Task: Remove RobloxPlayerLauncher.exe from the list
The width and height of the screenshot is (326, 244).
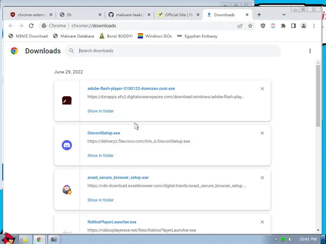Action: click(262, 222)
